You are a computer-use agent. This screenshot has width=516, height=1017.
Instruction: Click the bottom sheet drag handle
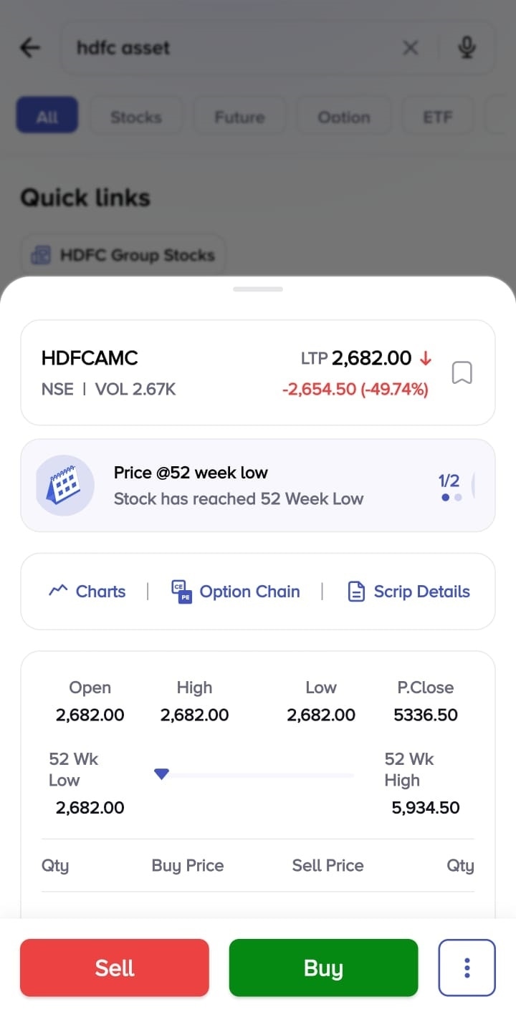click(x=258, y=289)
